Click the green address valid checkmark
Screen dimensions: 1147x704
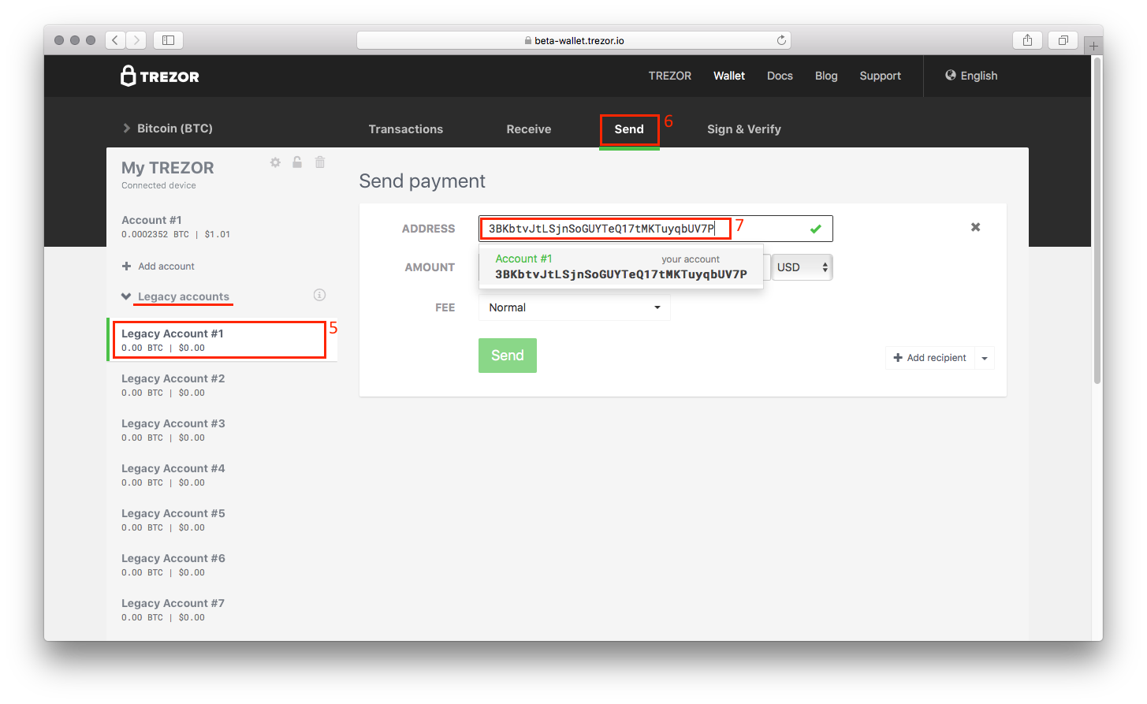(x=816, y=229)
